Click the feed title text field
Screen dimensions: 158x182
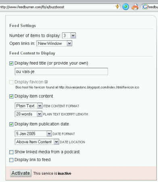(61, 71)
